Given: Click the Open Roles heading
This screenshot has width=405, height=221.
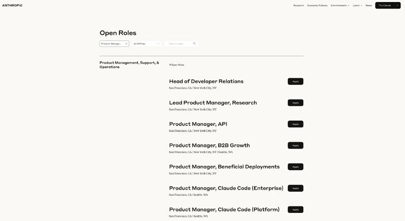Looking at the screenshot, I should (118, 33).
